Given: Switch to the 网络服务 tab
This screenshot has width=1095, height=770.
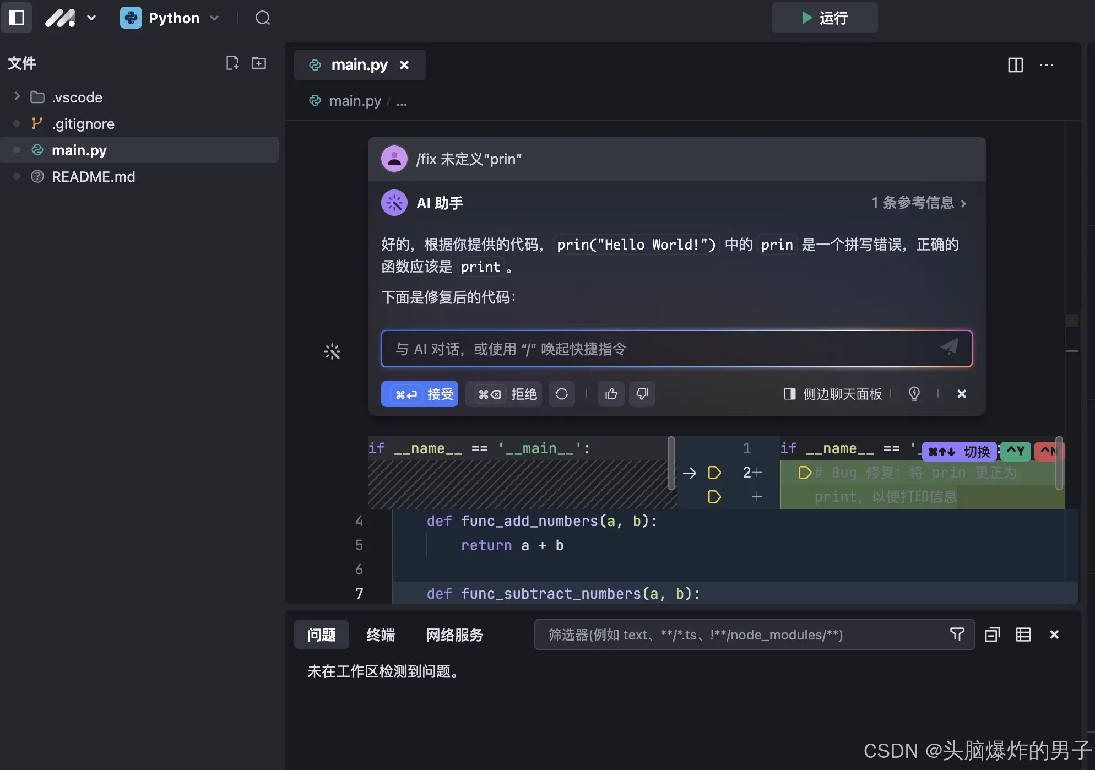Looking at the screenshot, I should (454, 635).
